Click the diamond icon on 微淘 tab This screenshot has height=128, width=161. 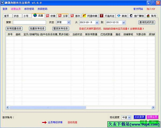coord(119,16)
